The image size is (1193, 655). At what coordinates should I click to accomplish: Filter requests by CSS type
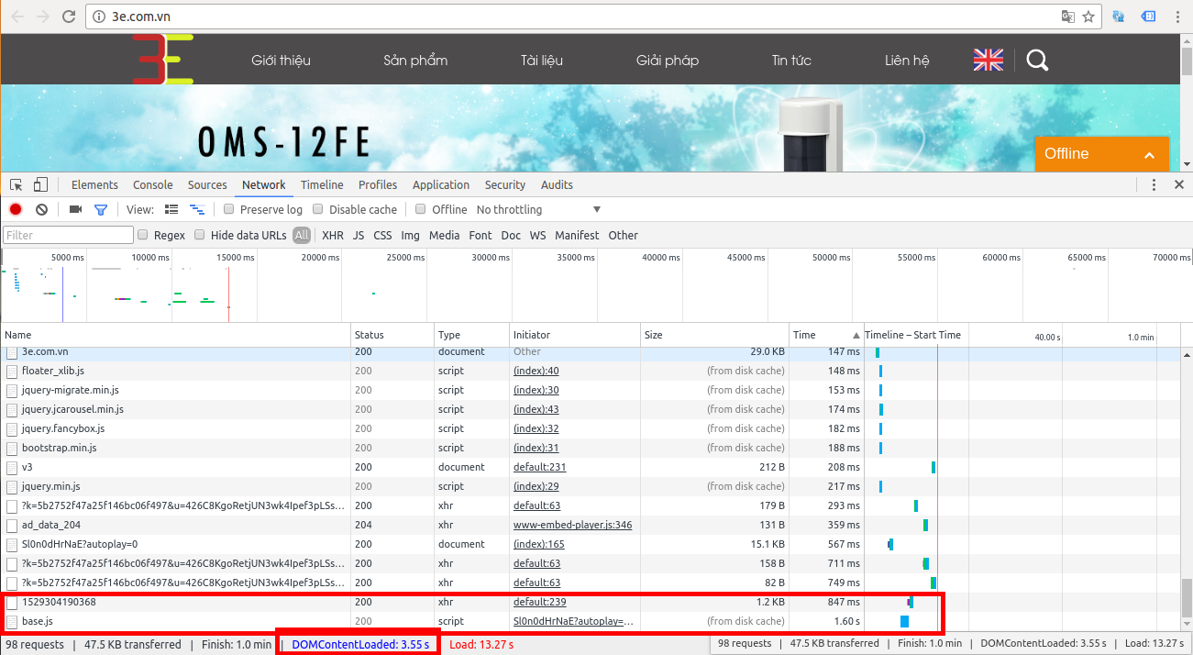382,236
